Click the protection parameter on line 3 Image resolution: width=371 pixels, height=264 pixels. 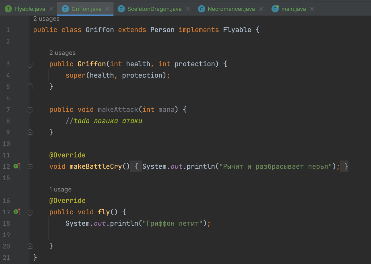click(x=195, y=64)
